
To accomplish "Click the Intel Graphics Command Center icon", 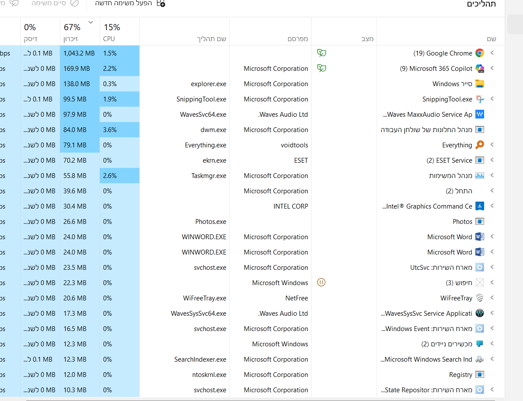I will tap(480, 206).
